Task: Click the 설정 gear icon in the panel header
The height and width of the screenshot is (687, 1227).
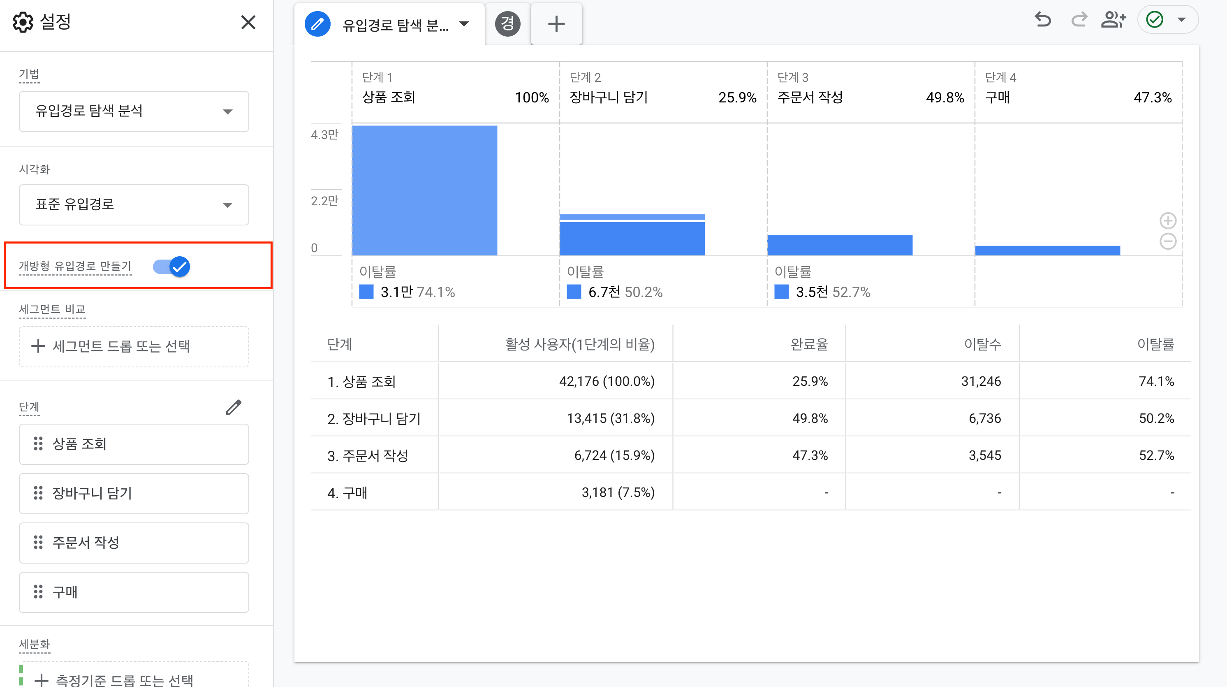Action: coord(22,22)
